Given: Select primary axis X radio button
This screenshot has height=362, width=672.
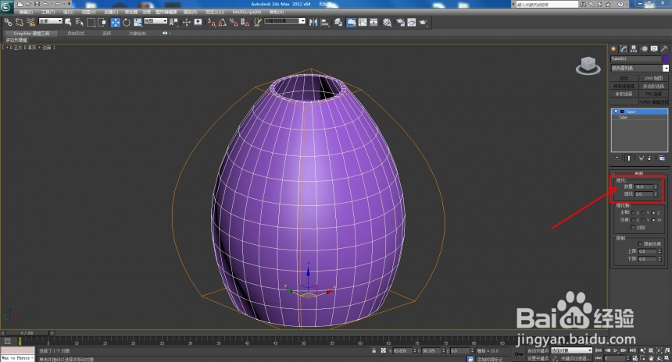Looking at the screenshot, I should coord(633,213).
